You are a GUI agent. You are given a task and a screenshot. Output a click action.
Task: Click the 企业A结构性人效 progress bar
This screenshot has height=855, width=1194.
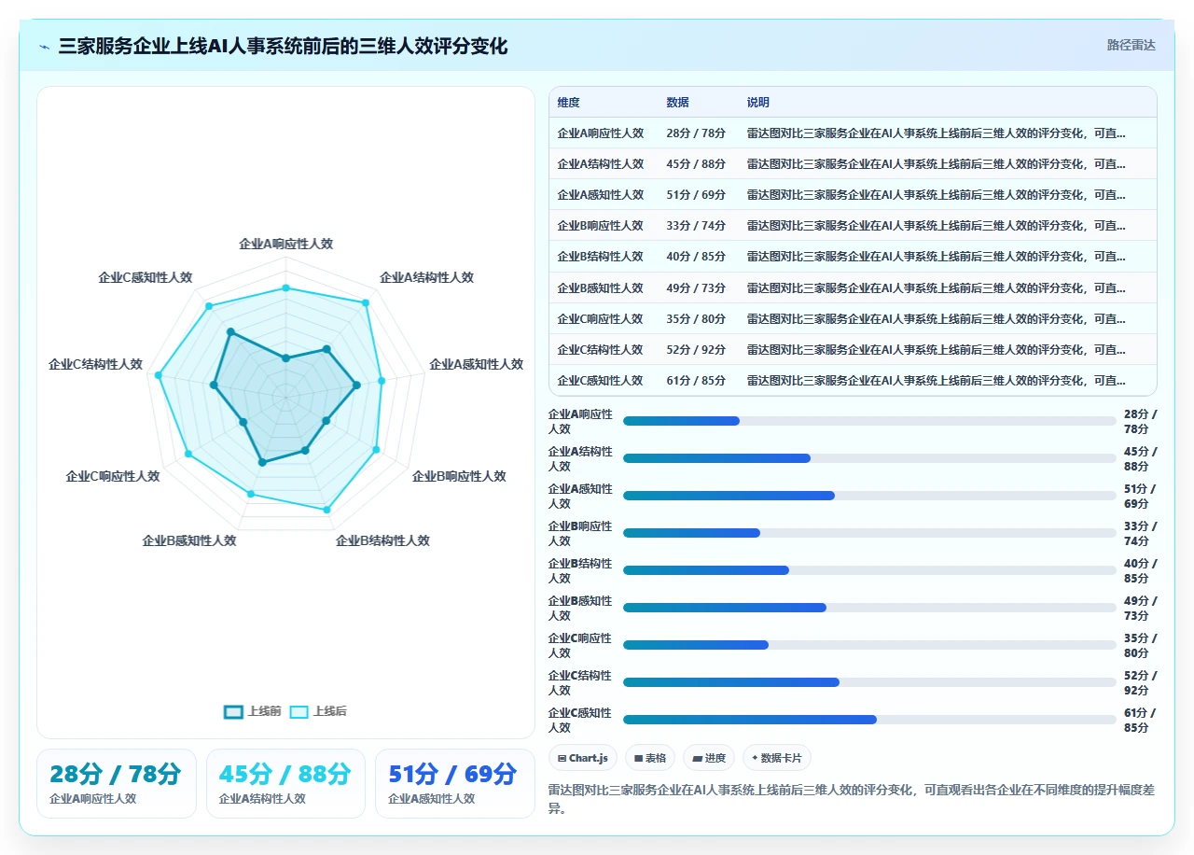869,458
